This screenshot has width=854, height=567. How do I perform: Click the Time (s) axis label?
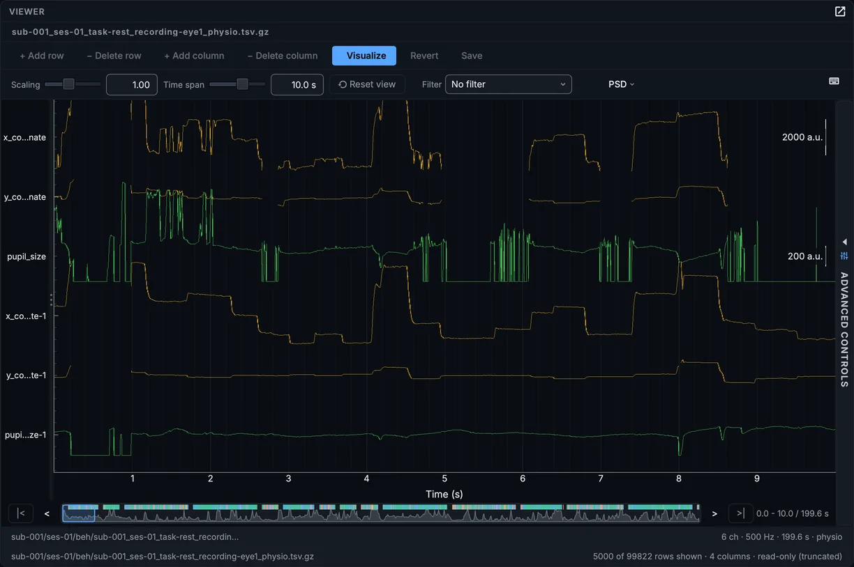pos(444,494)
